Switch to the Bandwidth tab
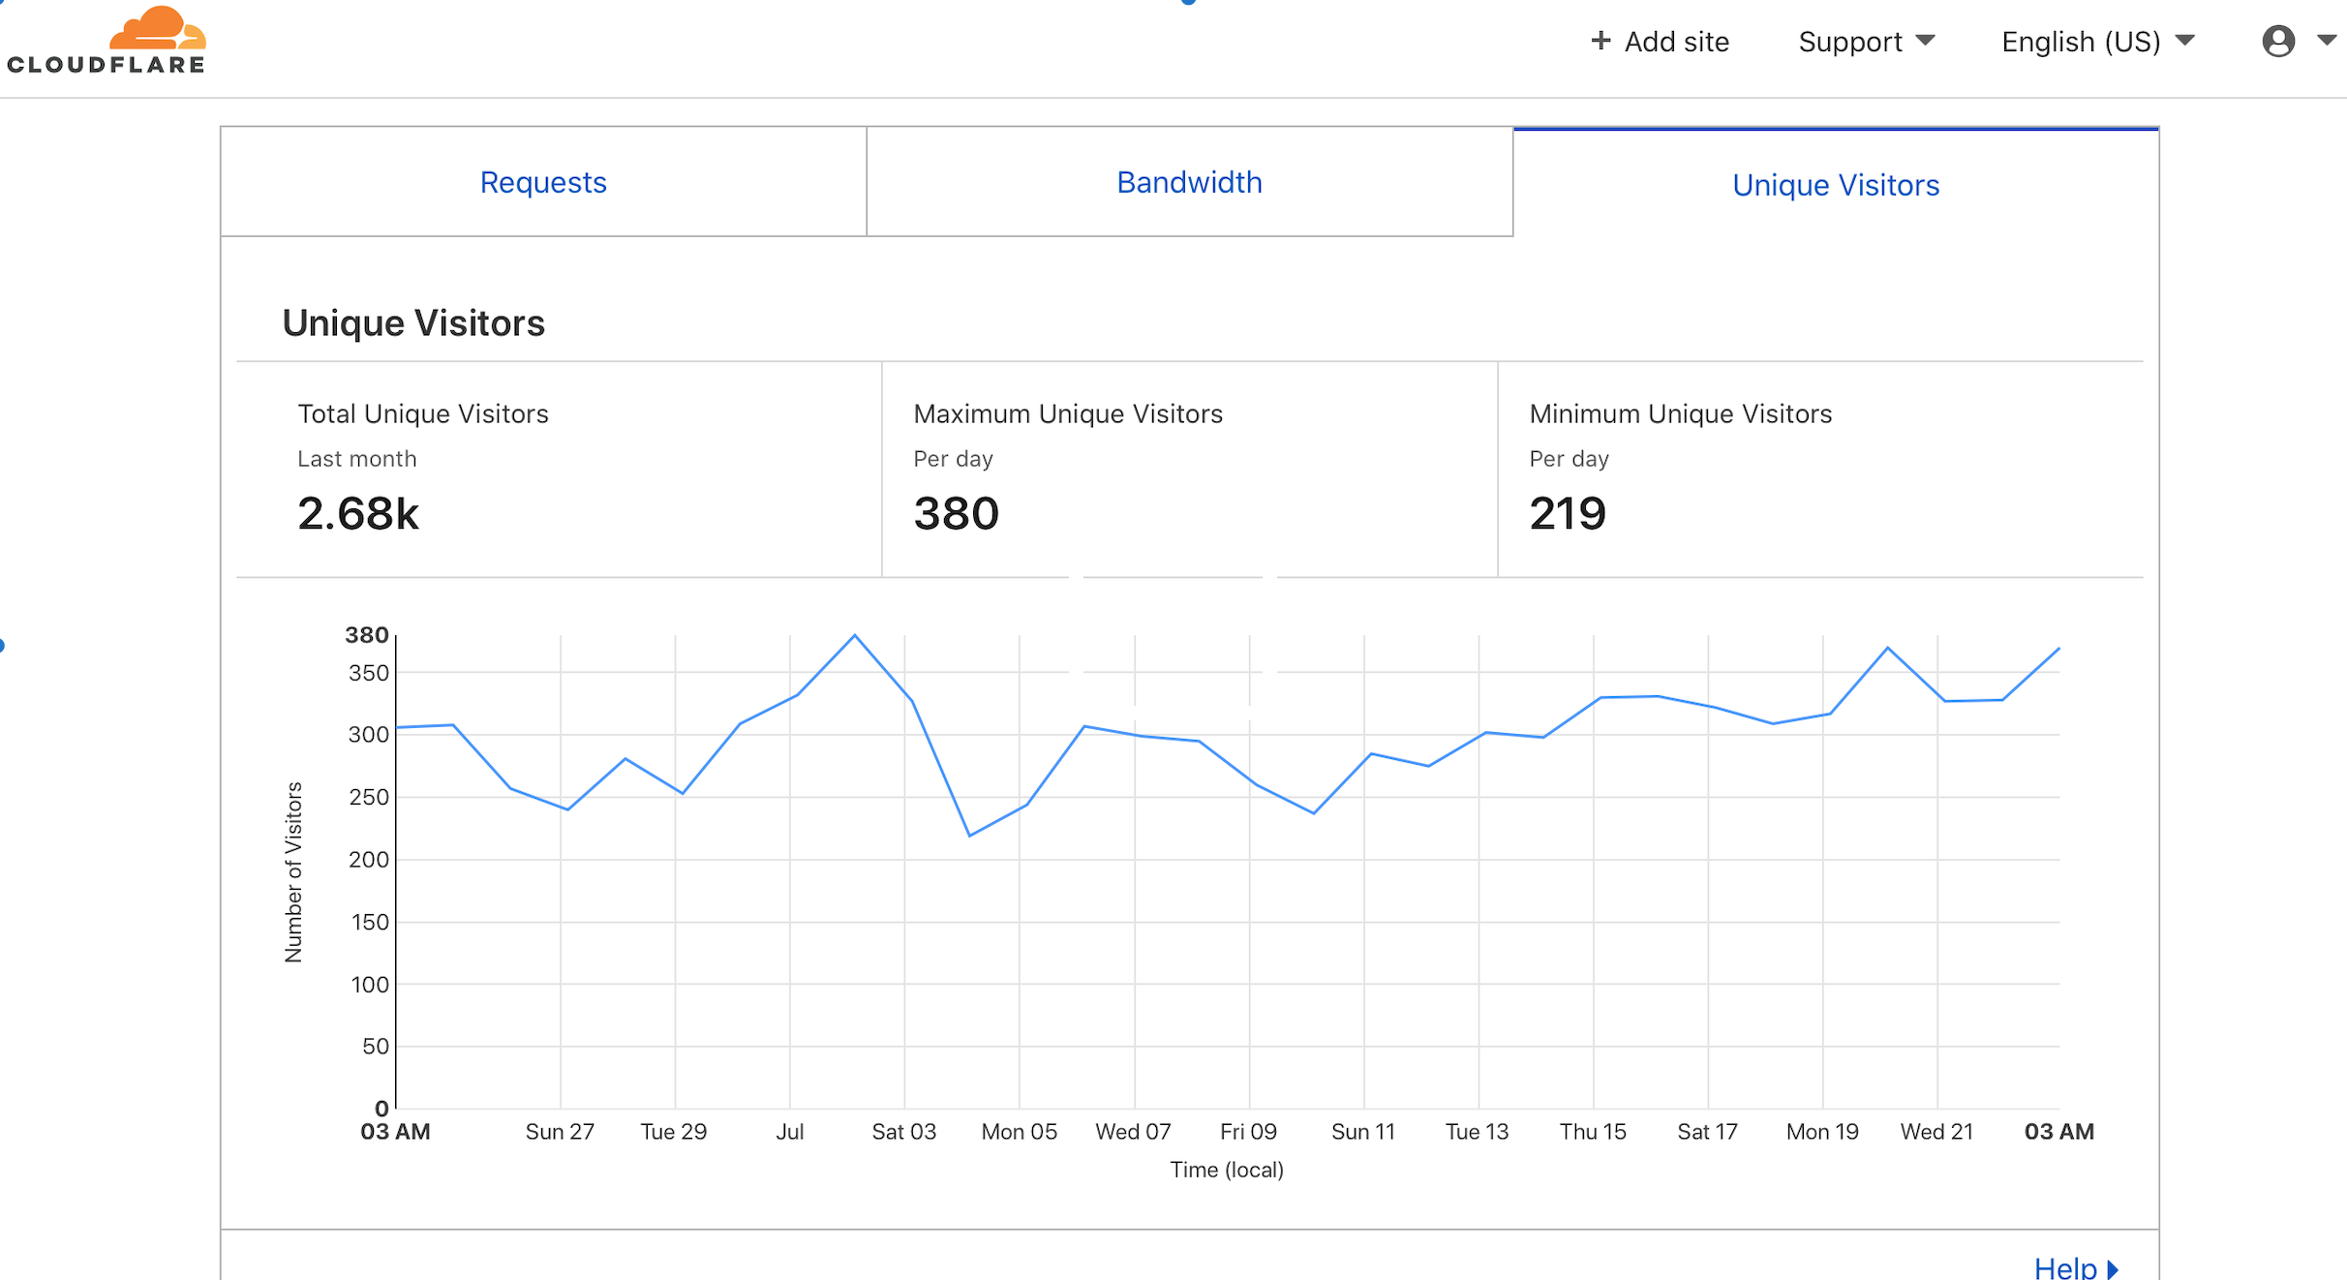The image size is (2347, 1280). click(1189, 182)
